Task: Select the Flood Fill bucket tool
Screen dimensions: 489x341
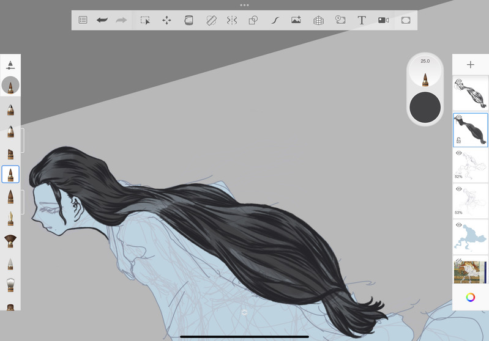Action: tap(189, 20)
